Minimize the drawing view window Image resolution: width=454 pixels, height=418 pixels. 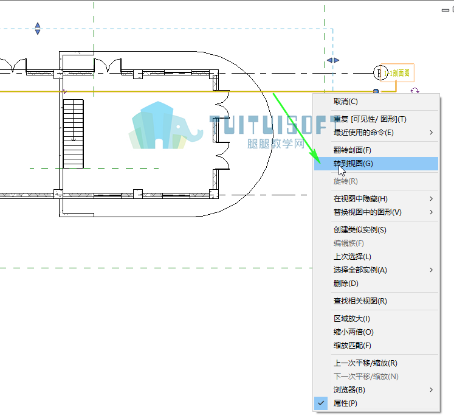click(445, 10)
